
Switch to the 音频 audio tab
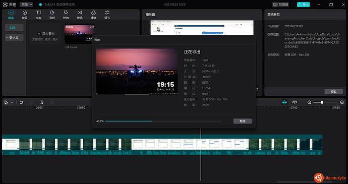coord(24,15)
